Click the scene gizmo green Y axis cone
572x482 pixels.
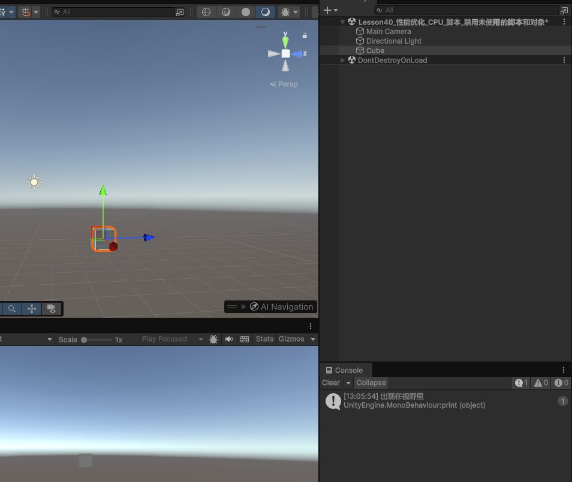(285, 41)
